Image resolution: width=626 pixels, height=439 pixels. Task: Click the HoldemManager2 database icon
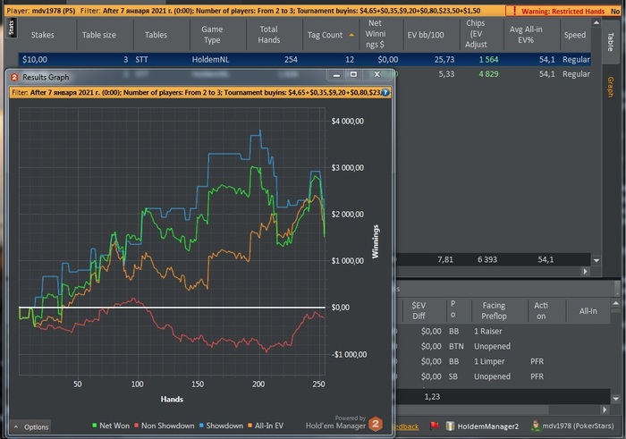coord(450,426)
